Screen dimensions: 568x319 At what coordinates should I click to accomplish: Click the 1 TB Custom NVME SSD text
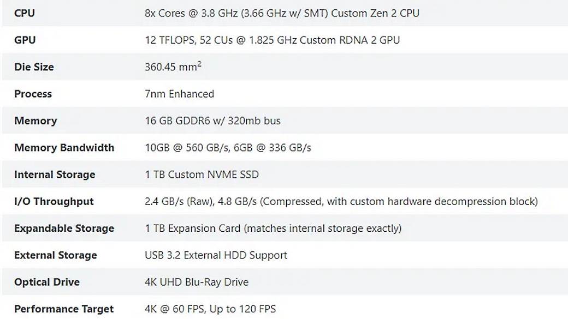coord(202,174)
